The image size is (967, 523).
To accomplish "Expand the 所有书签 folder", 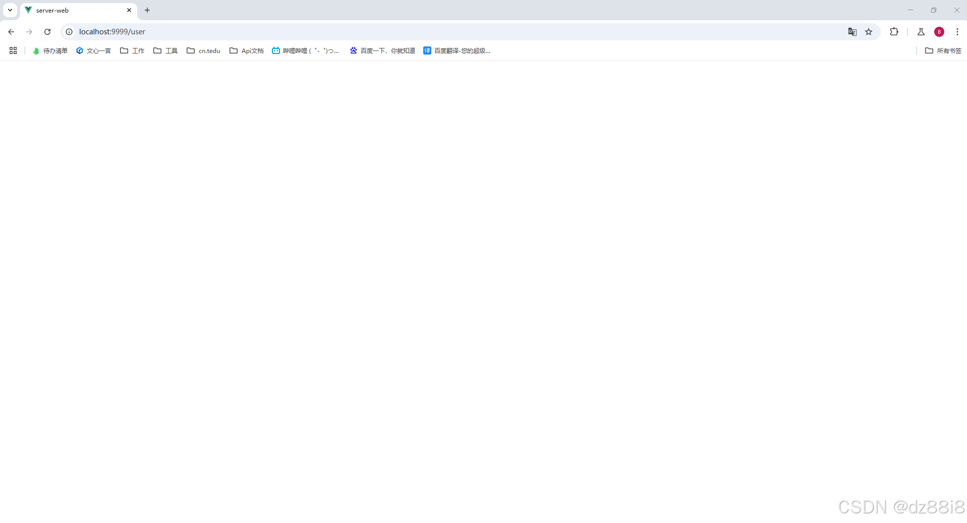I will point(943,50).
